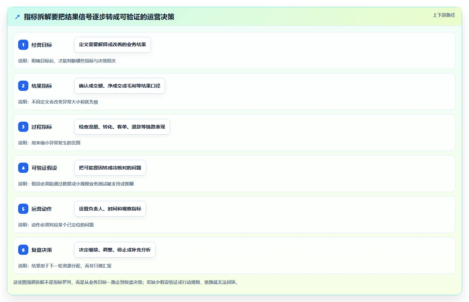Open the 检查流量、转化、客单、退款等链路表现 chip
469x302 pixels.
pyautogui.click(x=122, y=127)
